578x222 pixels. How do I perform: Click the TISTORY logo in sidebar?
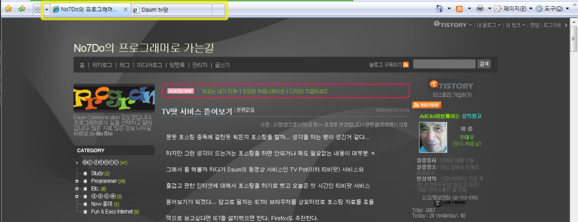(x=452, y=85)
